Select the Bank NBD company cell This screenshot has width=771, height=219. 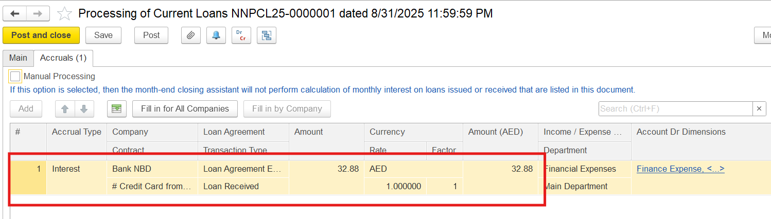(132, 169)
